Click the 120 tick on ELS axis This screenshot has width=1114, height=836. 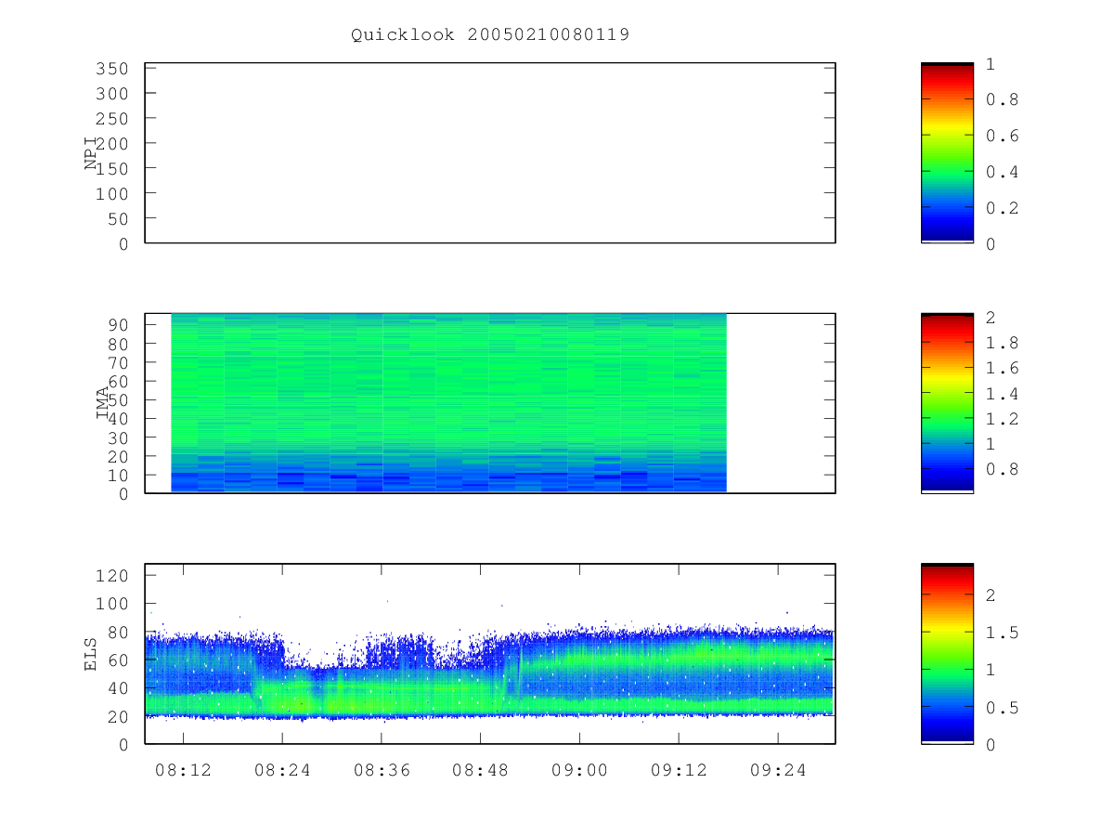(x=111, y=576)
